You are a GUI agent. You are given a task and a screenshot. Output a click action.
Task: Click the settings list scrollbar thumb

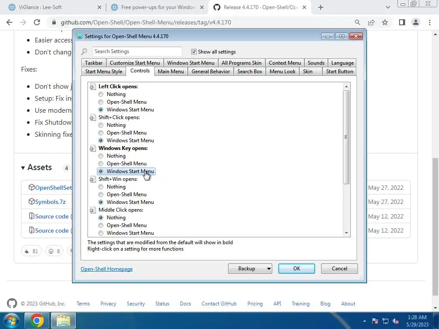[346, 137]
